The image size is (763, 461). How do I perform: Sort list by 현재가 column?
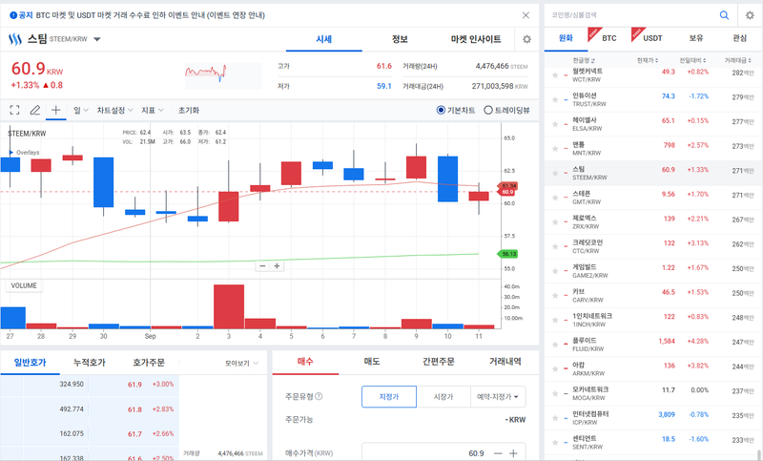pyautogui.click(x=648, y=60)
